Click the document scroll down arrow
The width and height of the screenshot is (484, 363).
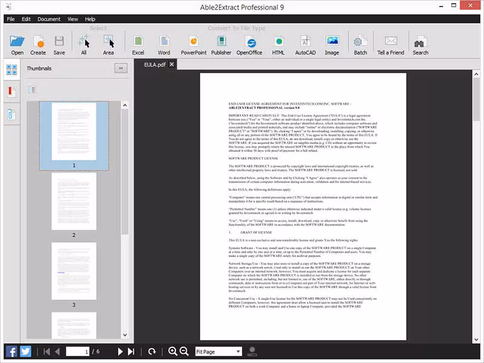476,339
